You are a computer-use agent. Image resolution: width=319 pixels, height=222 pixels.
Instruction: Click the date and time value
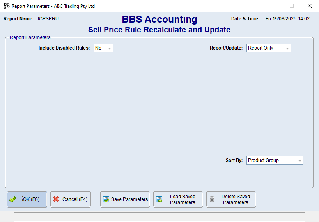click(x=287, y=19)
